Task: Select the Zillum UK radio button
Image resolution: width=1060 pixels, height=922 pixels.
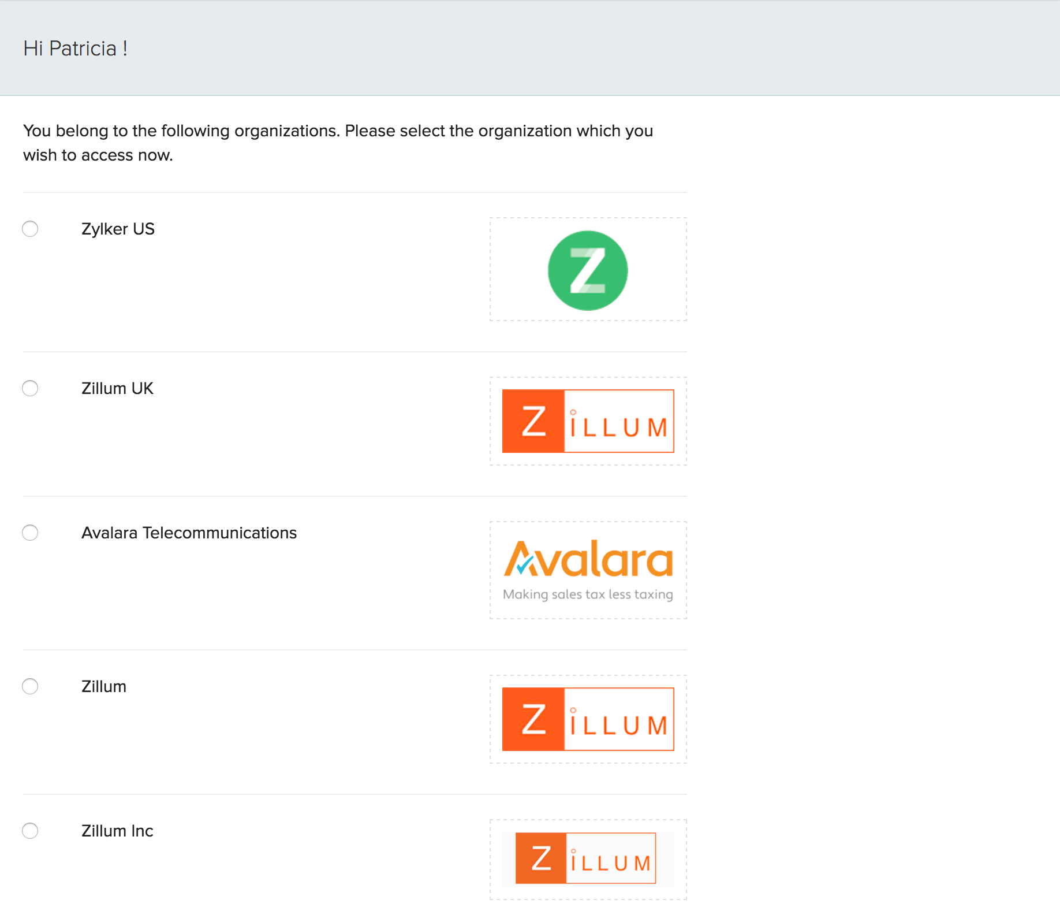Action: pyautogui.click(x=30, y=388)
